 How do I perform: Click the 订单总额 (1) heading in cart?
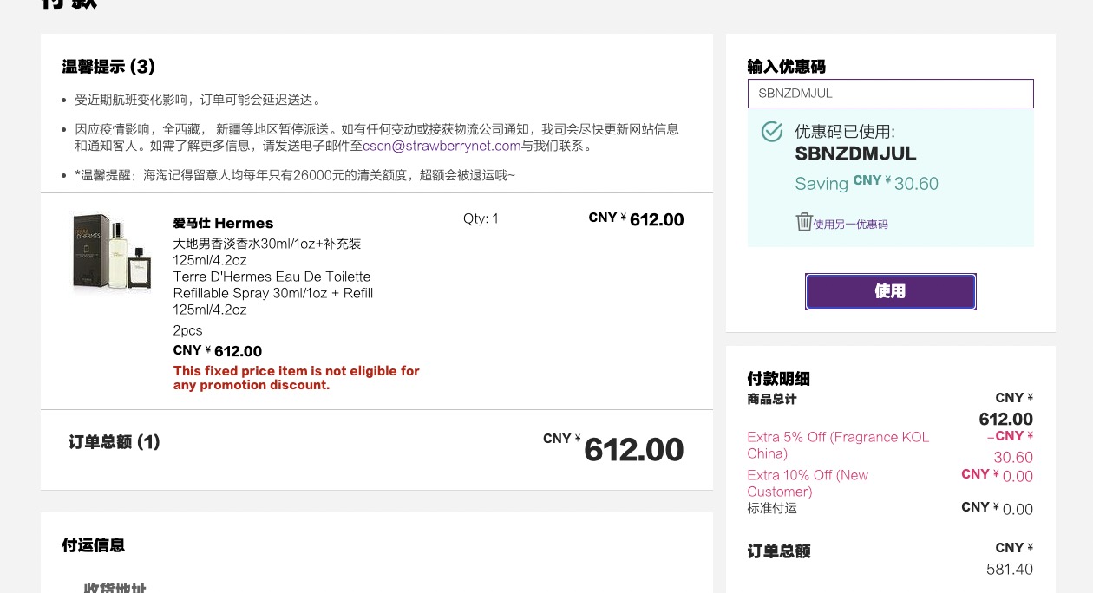click(x=114, y=442)
